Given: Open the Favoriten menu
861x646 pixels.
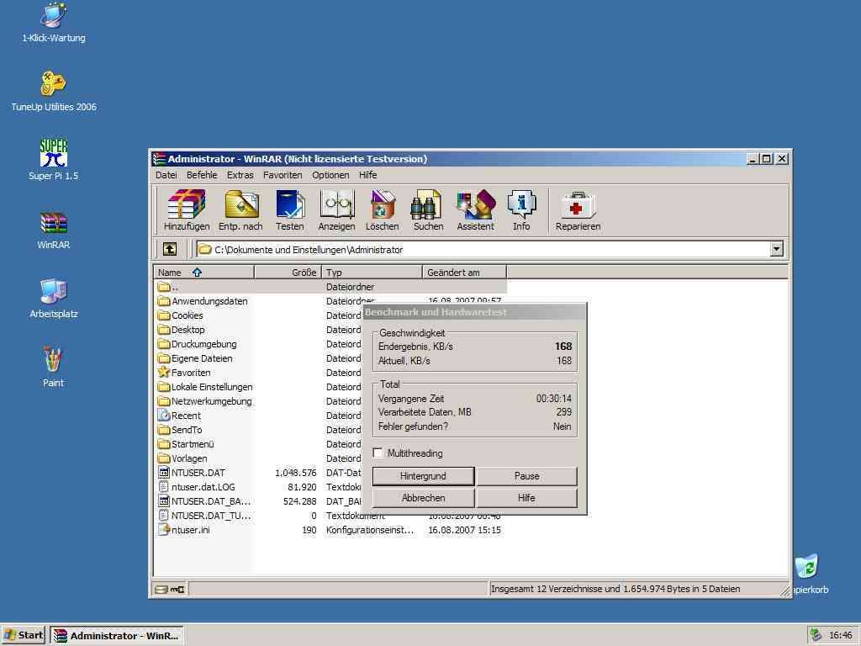Looking at the screenshot, I should (x=283, y=175).
